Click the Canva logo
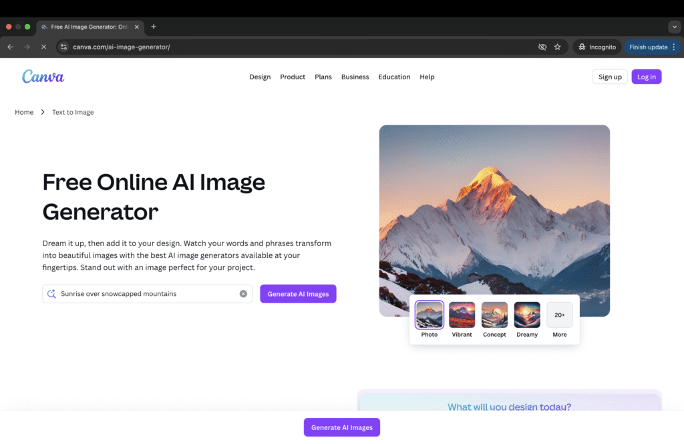The height and width of the screenshot is (444, 684). 43,77
